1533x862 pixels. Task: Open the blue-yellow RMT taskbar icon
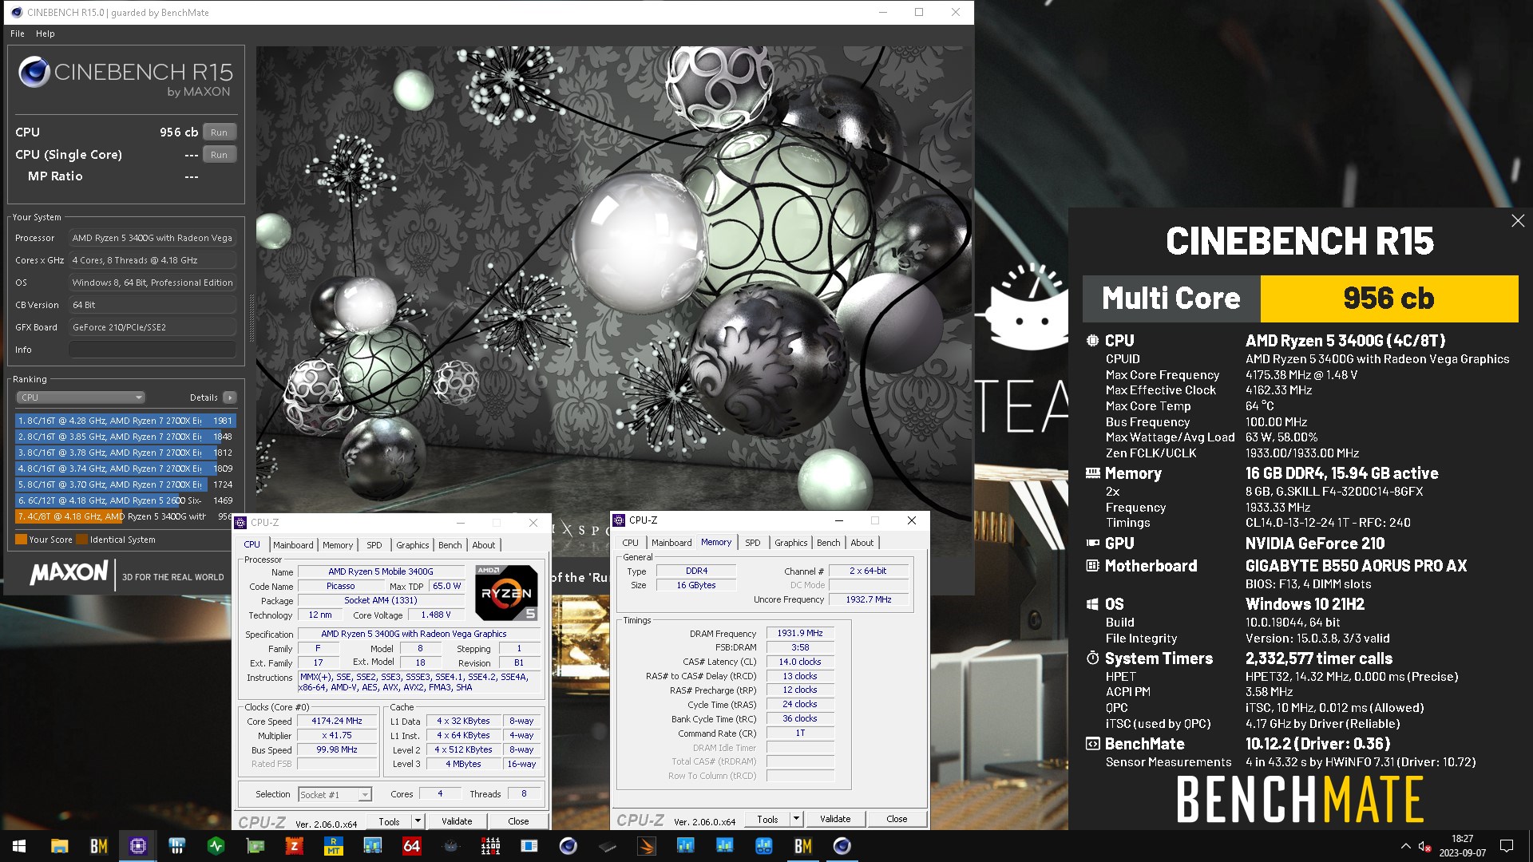coord(334,846)
